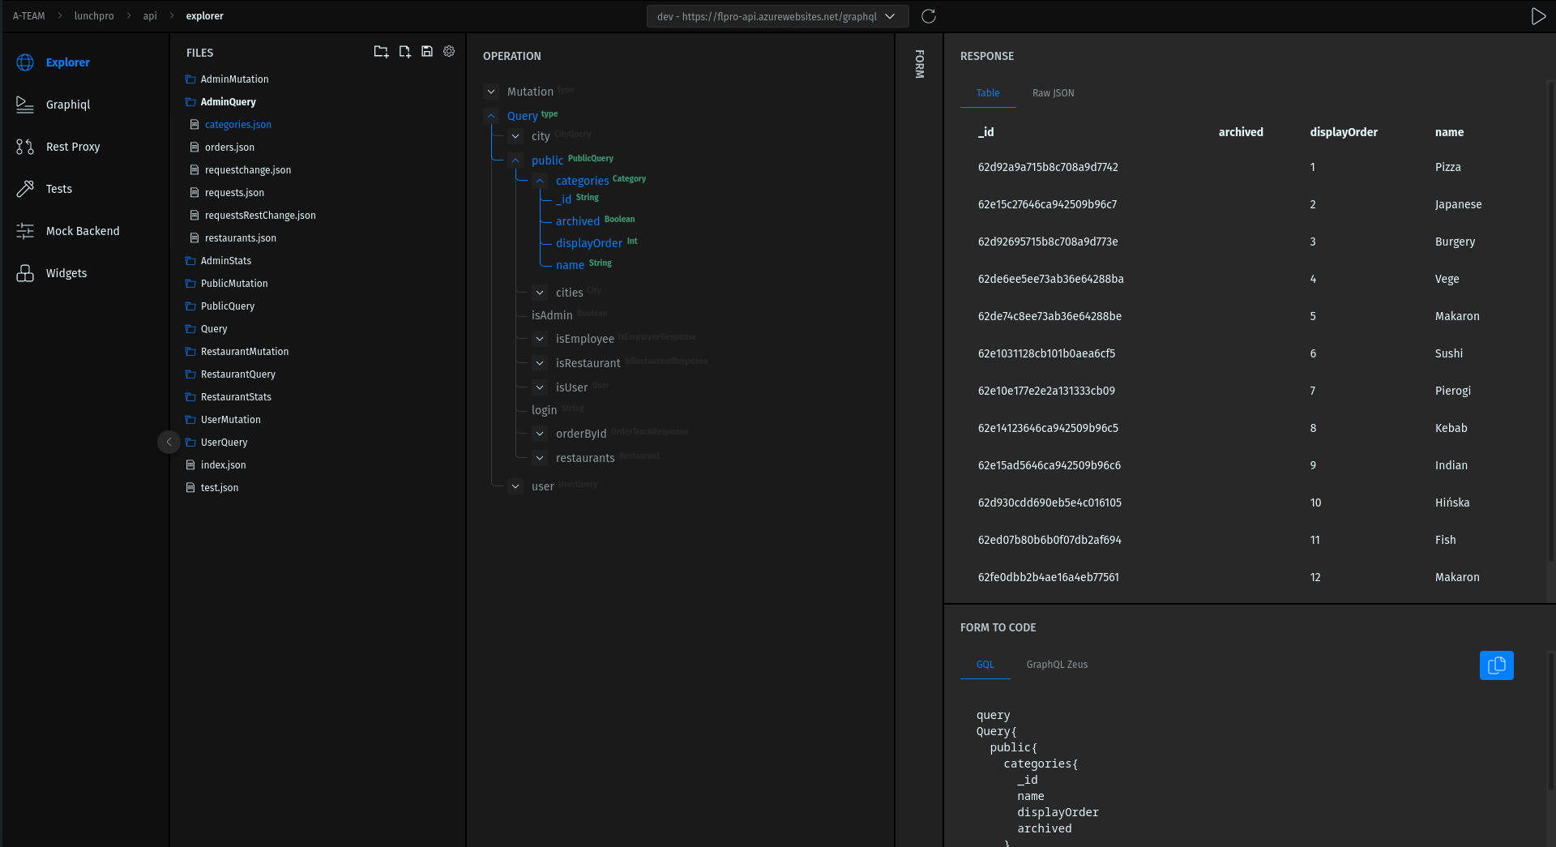
Task: Open the categories.json file in AdminQuery
Action: click(x=238, y=124)
